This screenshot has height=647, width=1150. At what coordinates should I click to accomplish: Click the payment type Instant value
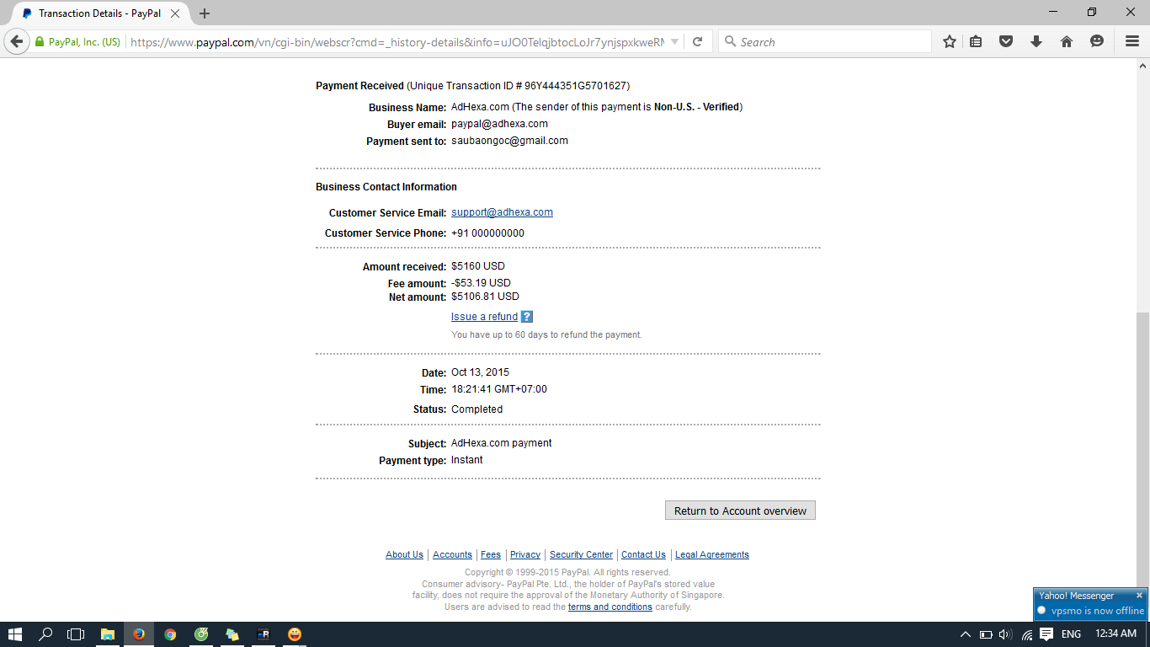[467, 460]
